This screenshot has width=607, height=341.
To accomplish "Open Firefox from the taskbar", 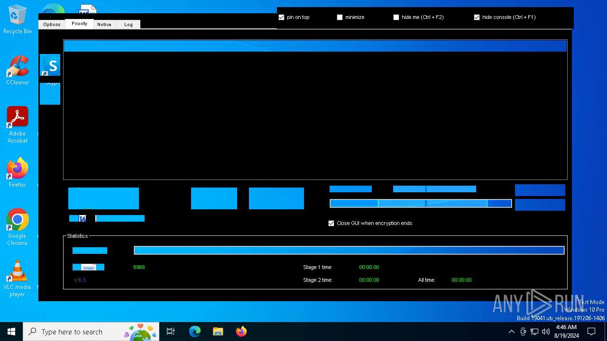I will (241, 332).
